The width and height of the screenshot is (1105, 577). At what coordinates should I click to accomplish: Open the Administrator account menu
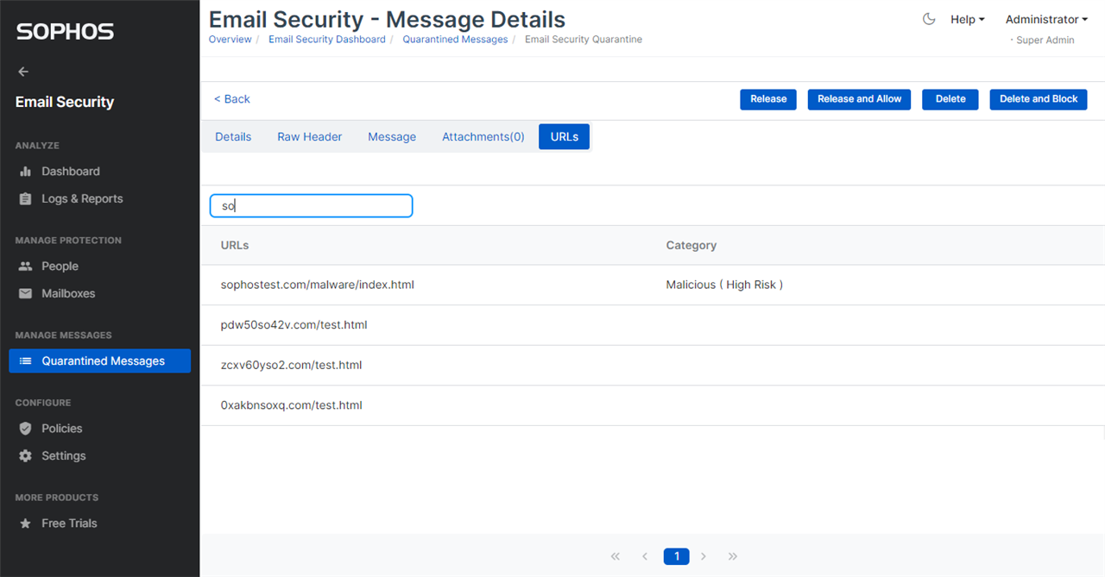[1046, 19]
